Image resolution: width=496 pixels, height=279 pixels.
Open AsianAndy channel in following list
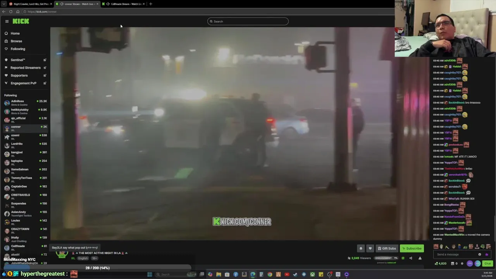25,214
